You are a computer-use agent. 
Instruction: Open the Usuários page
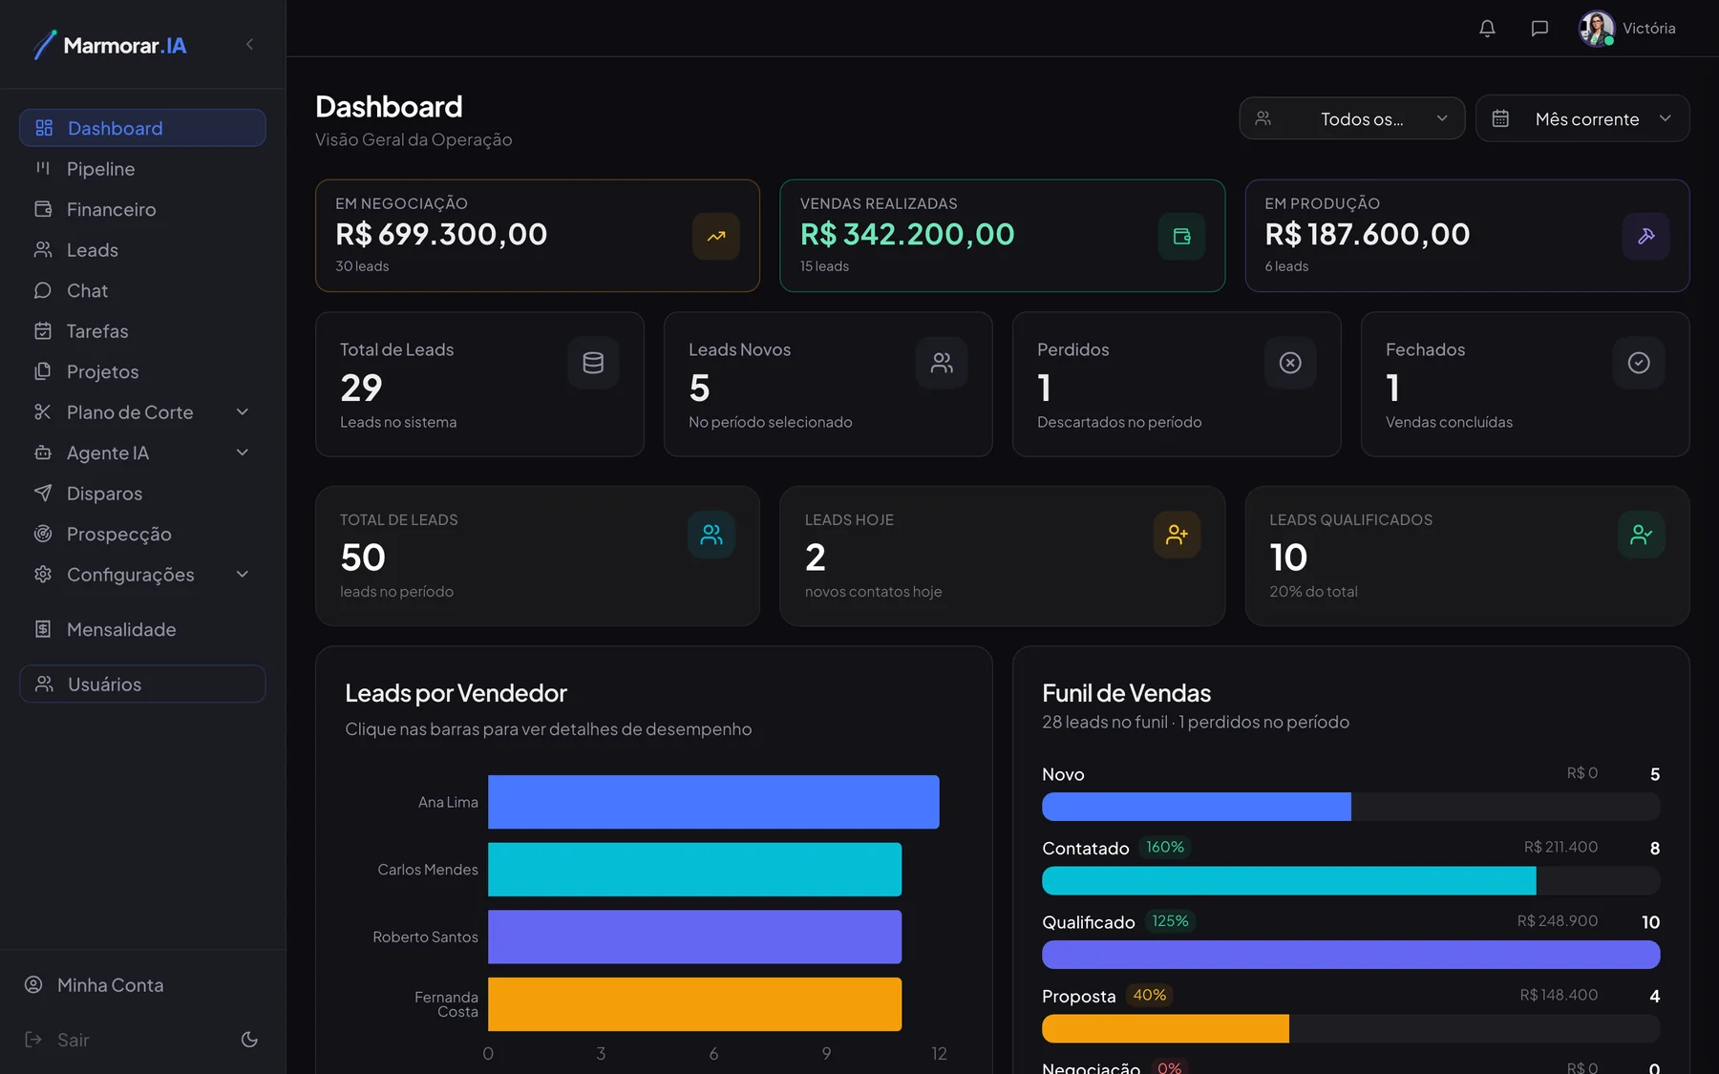tap(142, 684)
